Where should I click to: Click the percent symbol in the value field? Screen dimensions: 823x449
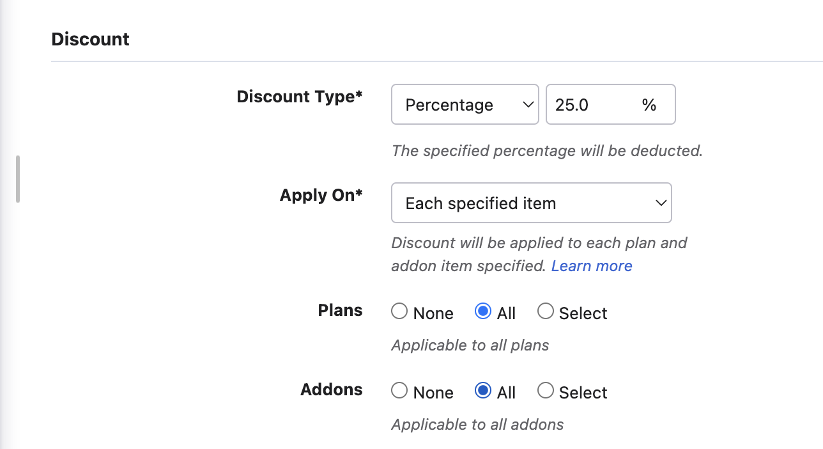[649, 105]
